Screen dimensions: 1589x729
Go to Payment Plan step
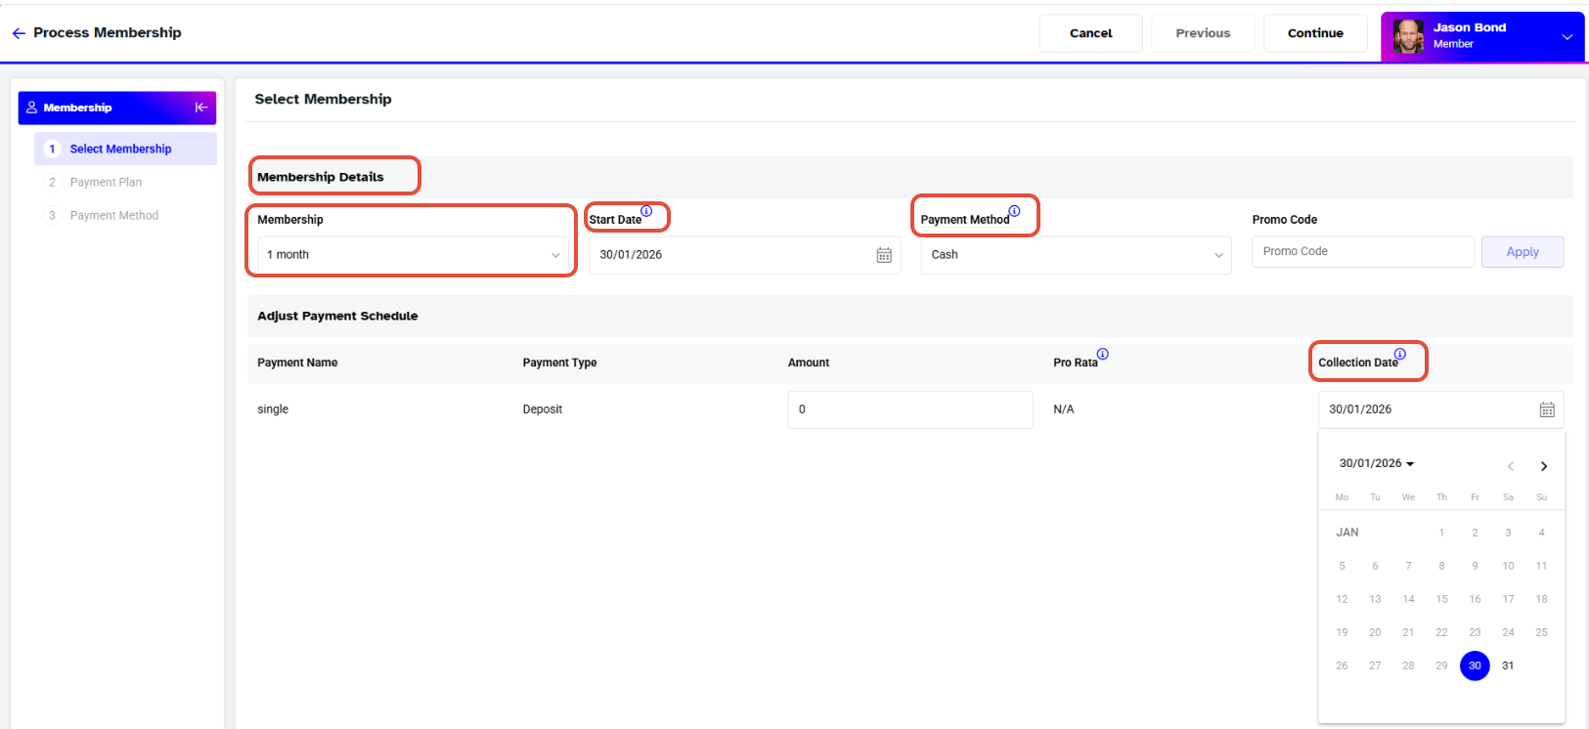(106, 182)
